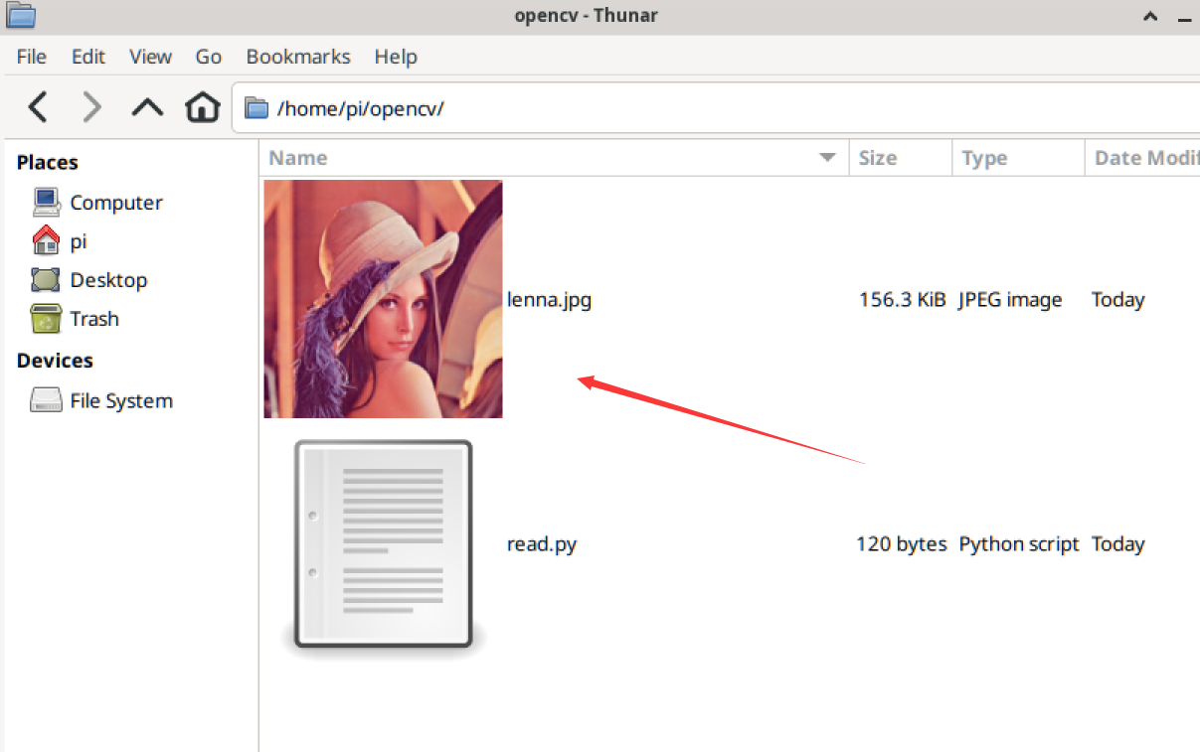1200x752 pixels.
Task: Click the Thunar window folder icon
Action: click(x=21, y=15)
